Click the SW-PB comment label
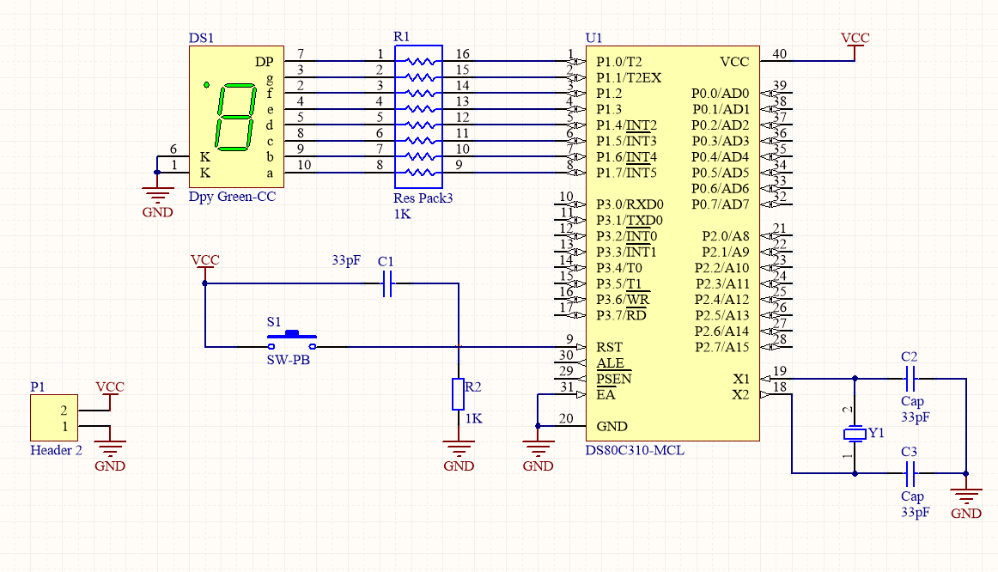Image resolution: width=998 pixels, height=572 pixels. (x=289, y=360)
